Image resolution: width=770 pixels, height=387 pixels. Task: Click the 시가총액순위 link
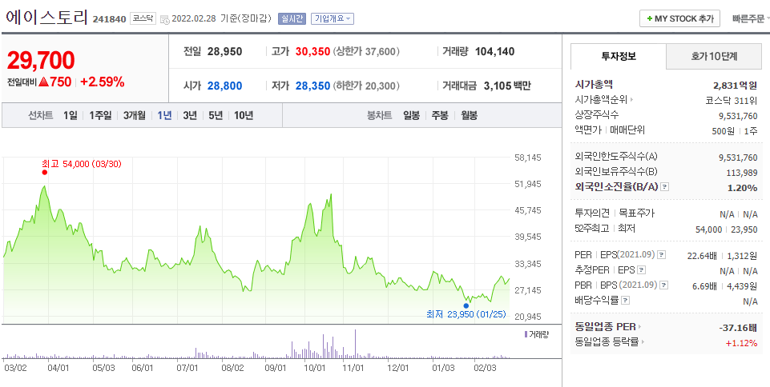601,100
